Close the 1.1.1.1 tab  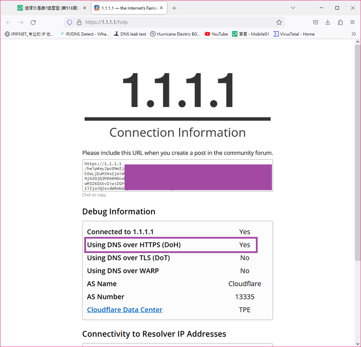161,8
